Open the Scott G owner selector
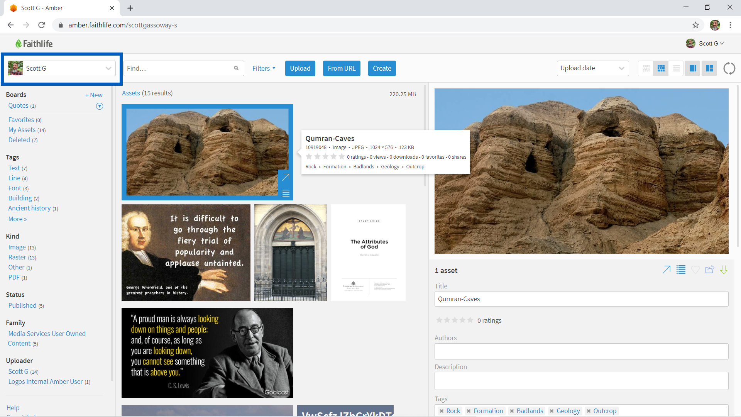 pyautogui.click(x=61, y=68)
